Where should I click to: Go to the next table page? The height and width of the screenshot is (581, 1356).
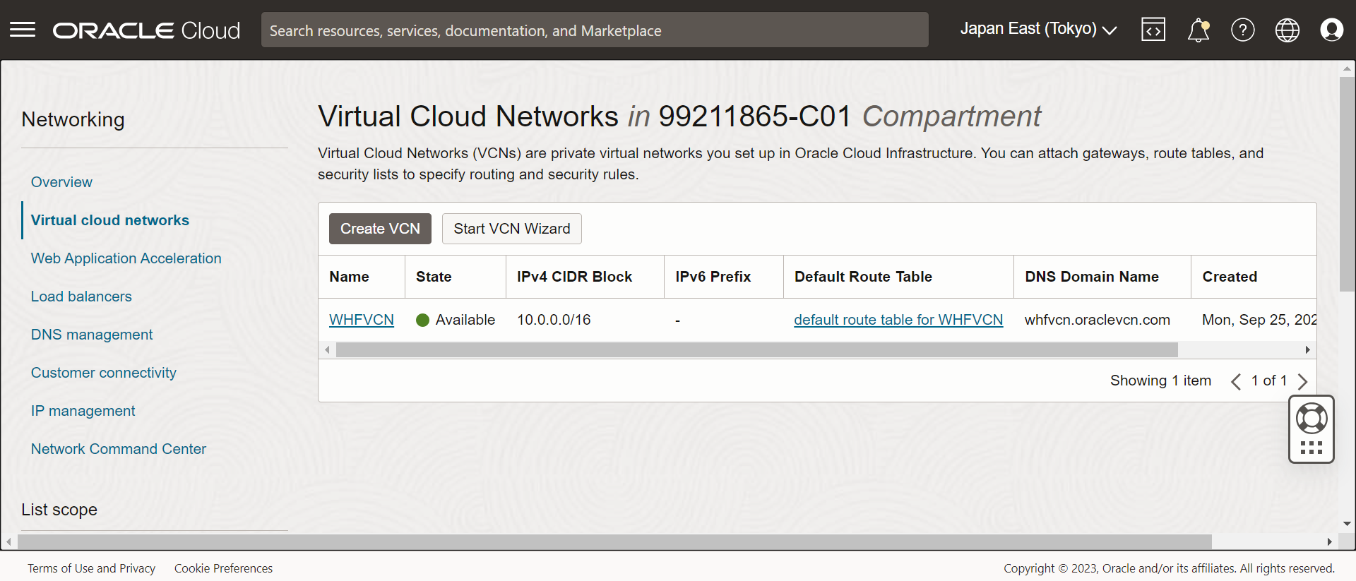[1302, 381]
